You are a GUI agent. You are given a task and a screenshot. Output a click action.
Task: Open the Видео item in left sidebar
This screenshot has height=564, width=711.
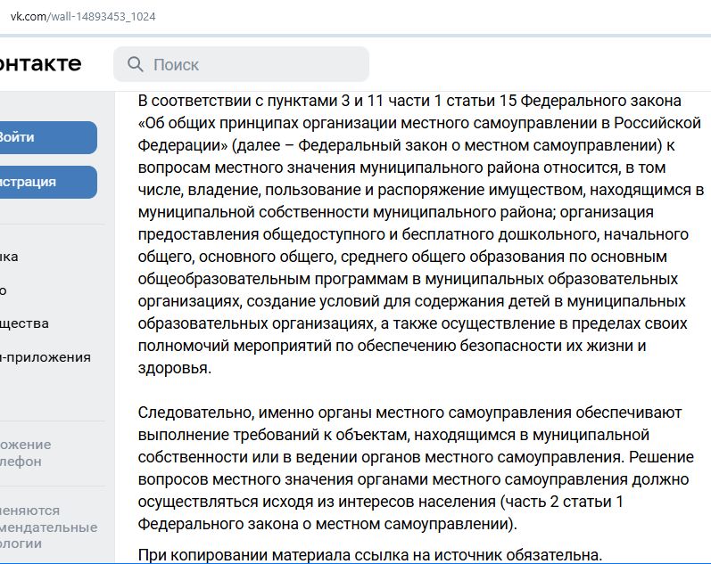(x=4, y=290)
